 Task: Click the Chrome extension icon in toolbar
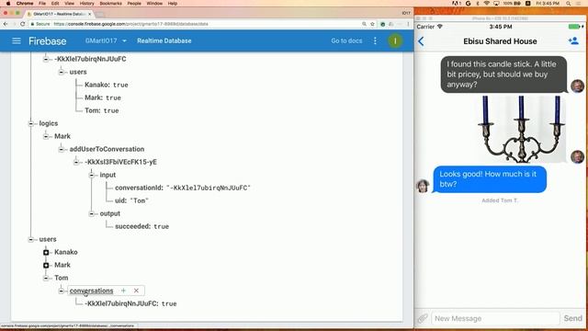coord(382,24)
